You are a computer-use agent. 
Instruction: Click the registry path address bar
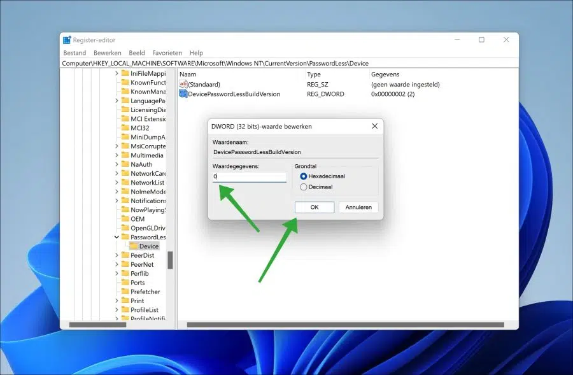[290, 63]
